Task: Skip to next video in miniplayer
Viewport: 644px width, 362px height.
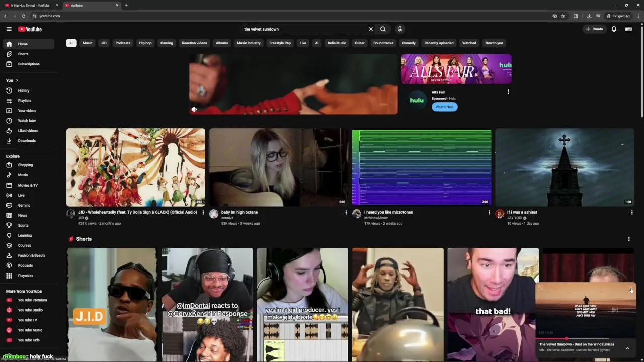Action: tap(615, 310)
